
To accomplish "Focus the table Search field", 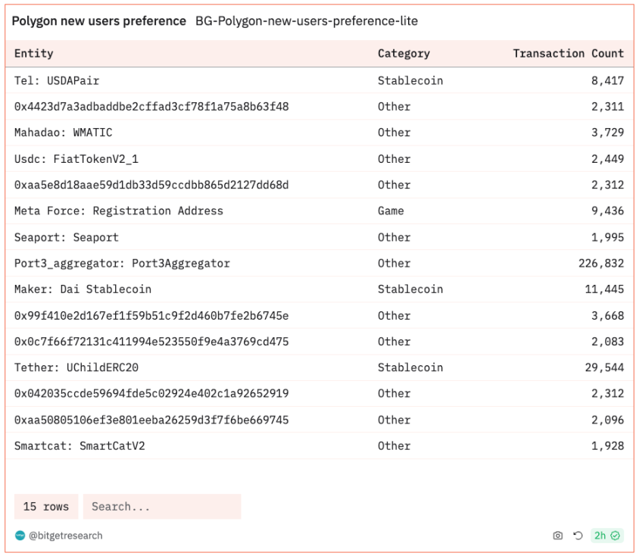I will point(162,507).
